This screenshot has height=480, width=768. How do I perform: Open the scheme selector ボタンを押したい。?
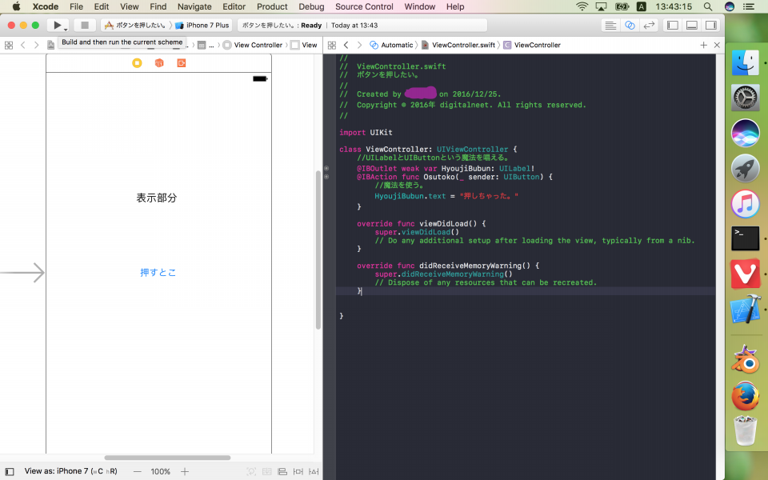click(136, 25)
